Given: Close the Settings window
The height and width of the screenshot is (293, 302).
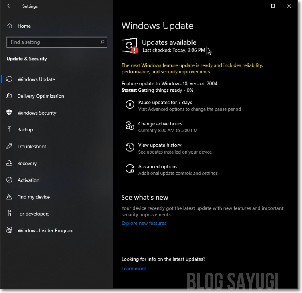Looking at the screenshot, I should point(289,6).
